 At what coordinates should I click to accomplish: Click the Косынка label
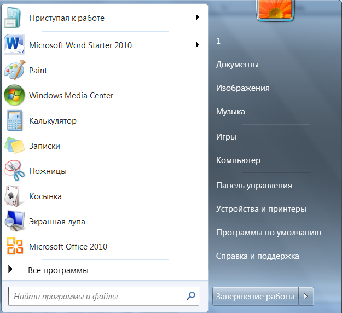click(45, 196)
